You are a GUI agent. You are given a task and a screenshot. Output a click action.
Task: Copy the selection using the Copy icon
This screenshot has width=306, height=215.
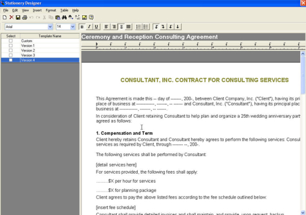tap(51, 18)
